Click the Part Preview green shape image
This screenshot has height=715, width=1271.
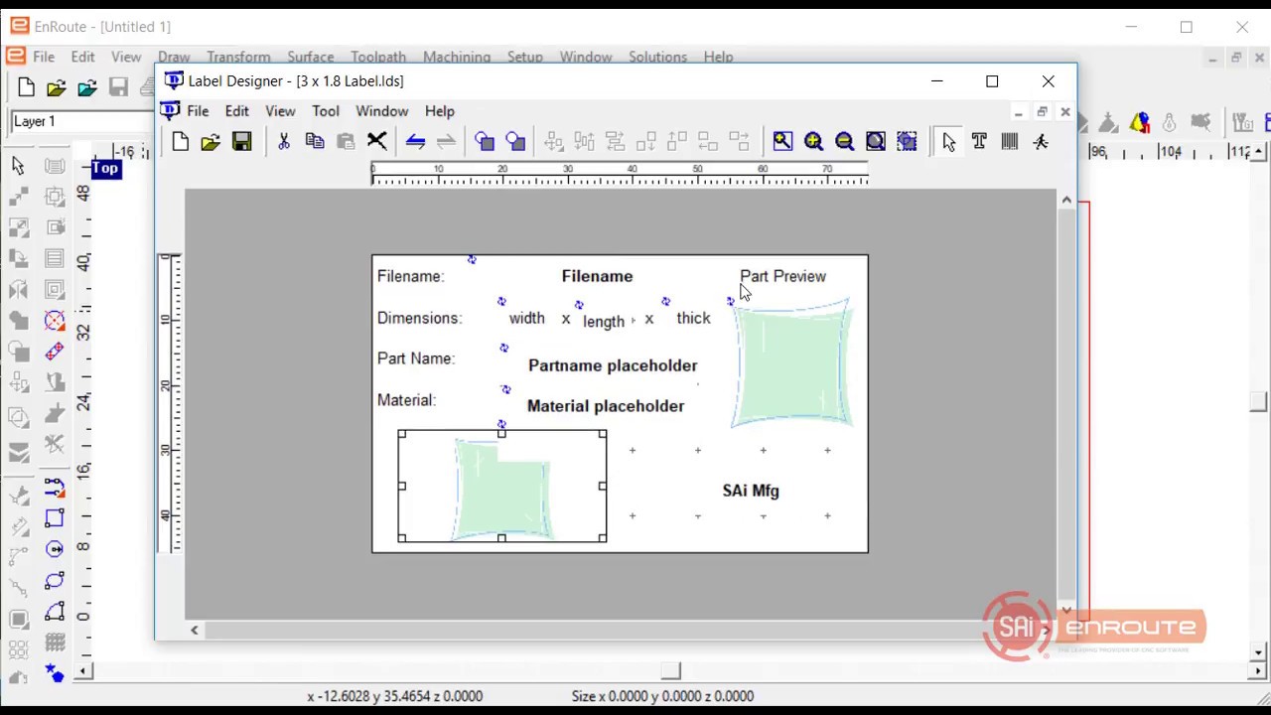click(x=792, y=363)
